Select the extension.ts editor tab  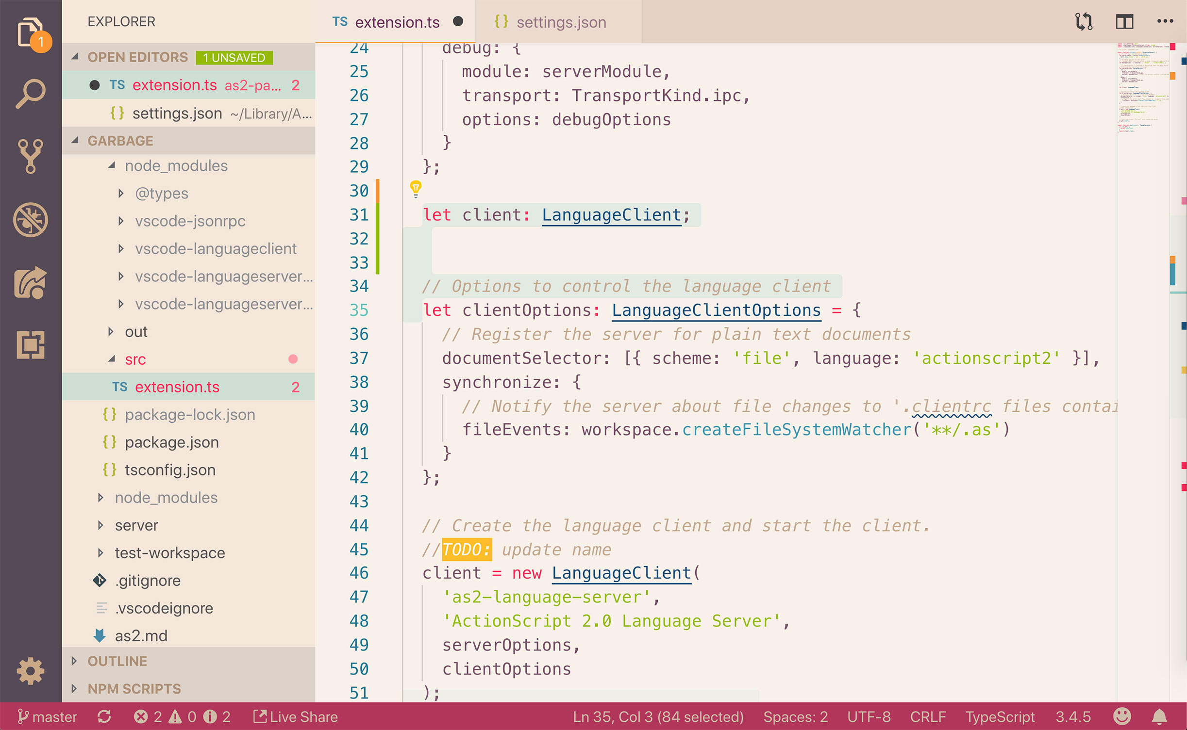click(x=397, y=22)
